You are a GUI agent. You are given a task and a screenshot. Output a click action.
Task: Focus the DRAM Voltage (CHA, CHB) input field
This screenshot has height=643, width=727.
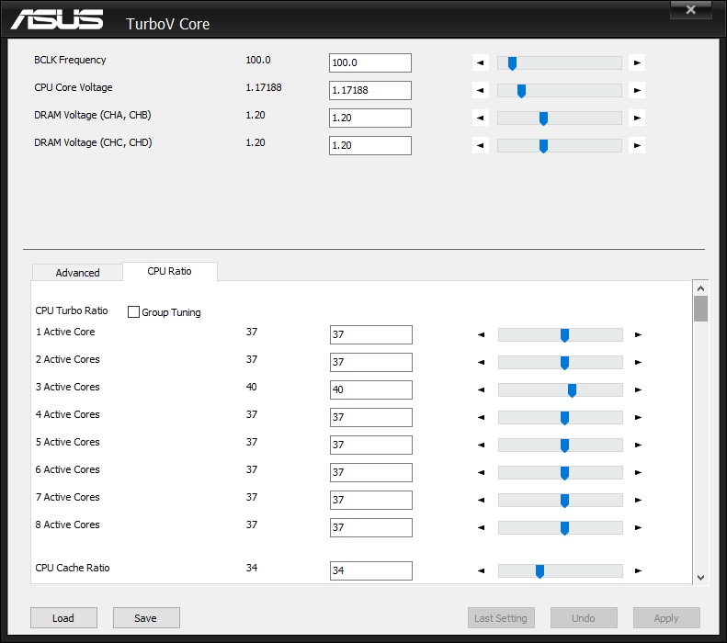[370, 118]
